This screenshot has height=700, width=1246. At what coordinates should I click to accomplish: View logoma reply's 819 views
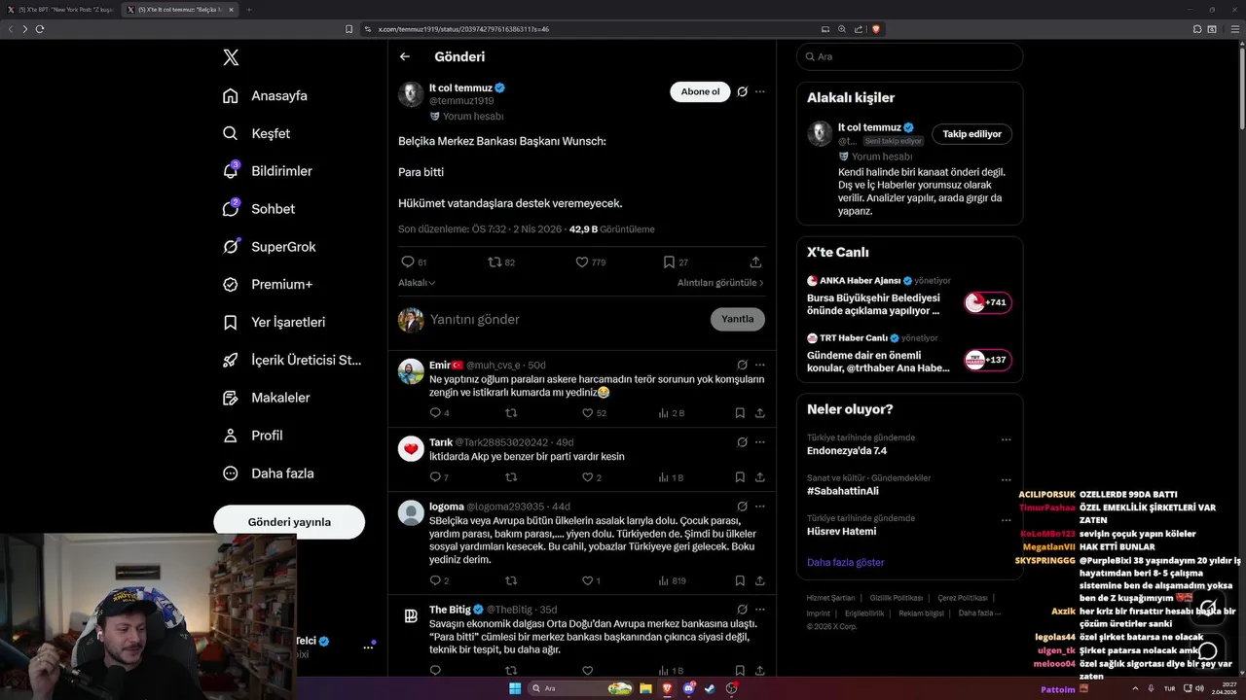[672, 581]
